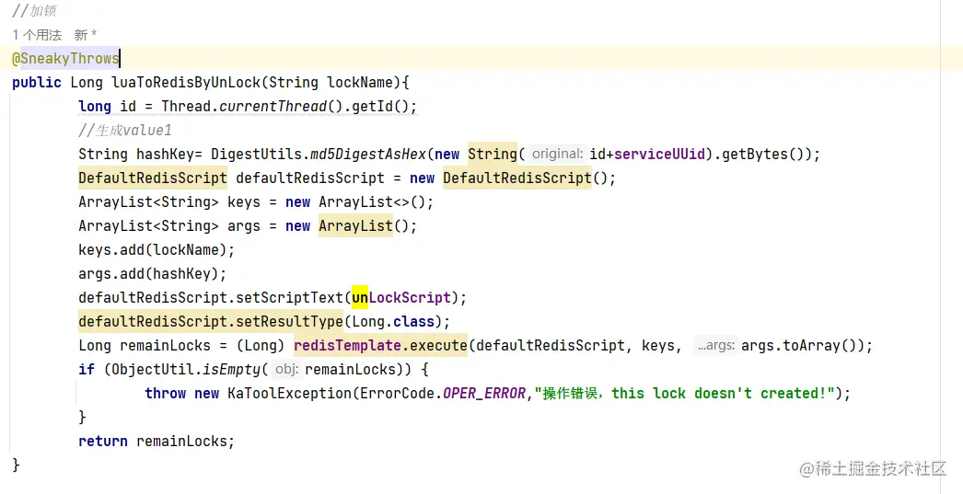The width and height of the screenshot is (963, 494).
Task: Click 'keys.add(lockName);' line
Action: pos(157,250)
